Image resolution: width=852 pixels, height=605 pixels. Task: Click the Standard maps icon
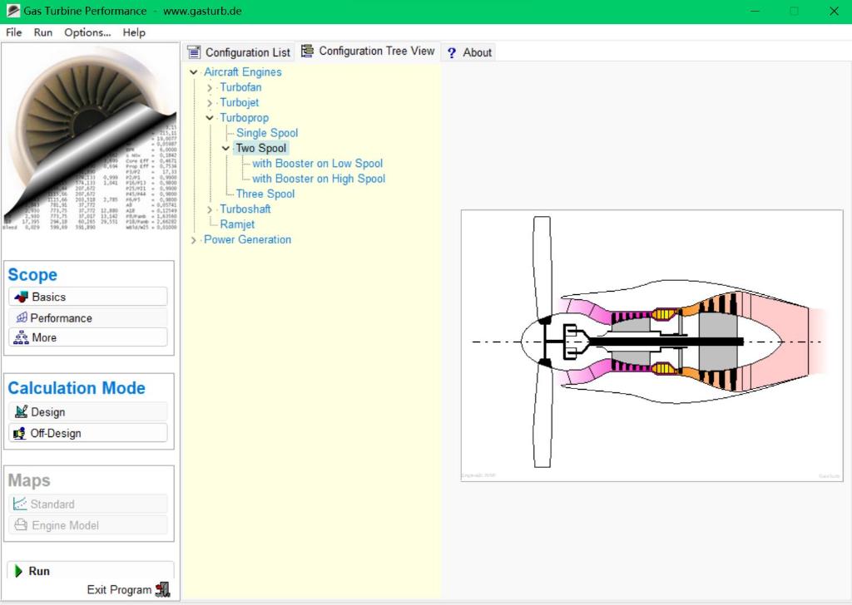19,504
